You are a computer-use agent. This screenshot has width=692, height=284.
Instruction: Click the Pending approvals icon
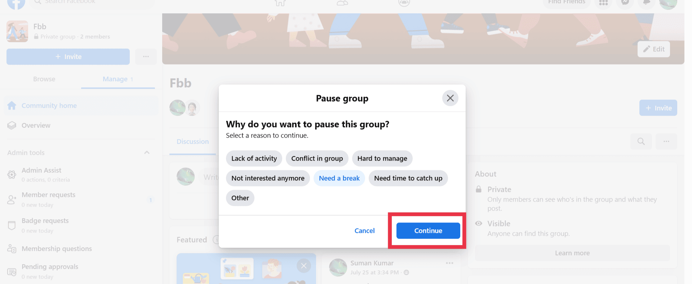(x=12, y=272)
